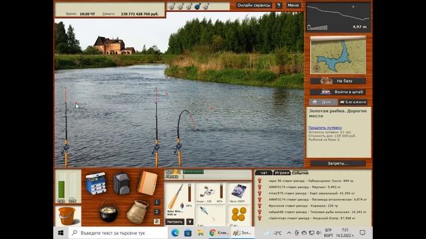Viewport: 426px width, 239px height.
Task: Click the На базу button
Action: [x=337, y=81]
